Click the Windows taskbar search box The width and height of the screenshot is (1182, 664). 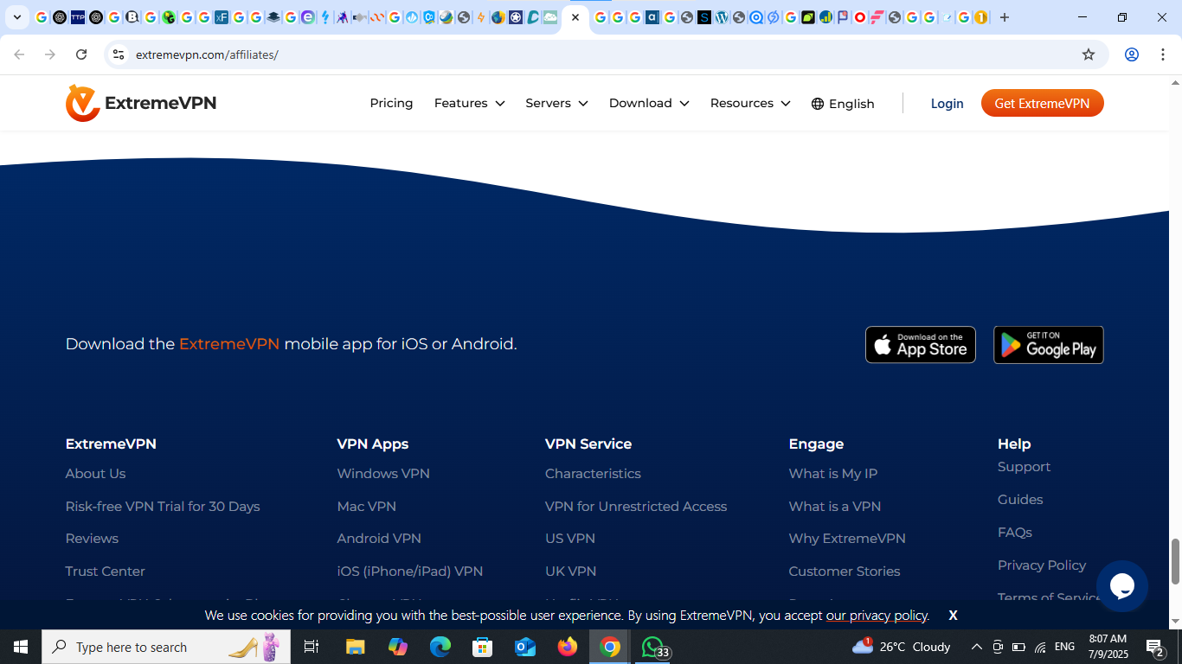[166, 647]
